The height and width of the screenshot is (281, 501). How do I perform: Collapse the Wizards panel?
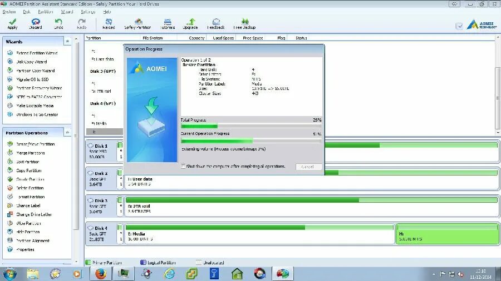(x=67, y=42)
